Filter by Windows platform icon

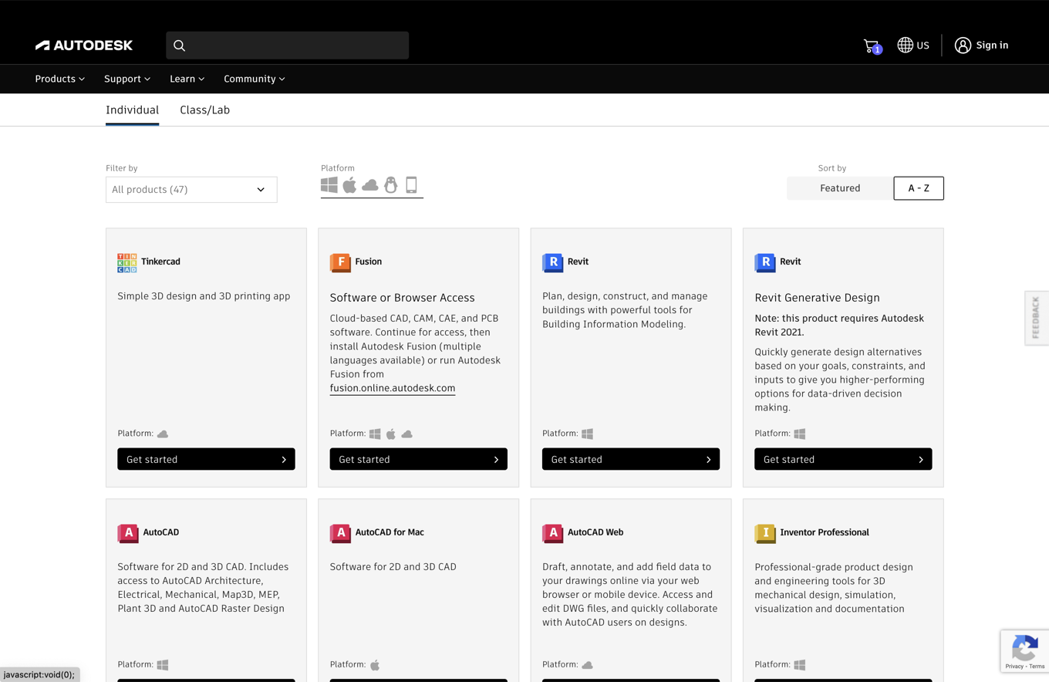[x=329, y=185]
